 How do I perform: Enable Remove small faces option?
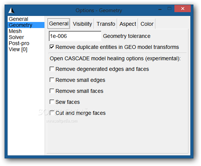coord(52,91)
